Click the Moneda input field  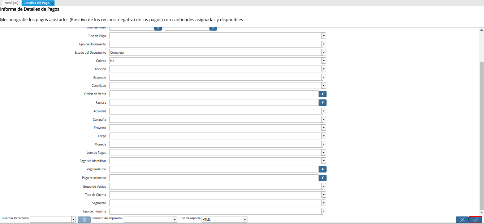(215, 144)
